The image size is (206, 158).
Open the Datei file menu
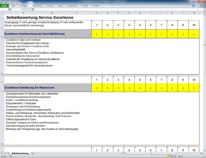4,6
